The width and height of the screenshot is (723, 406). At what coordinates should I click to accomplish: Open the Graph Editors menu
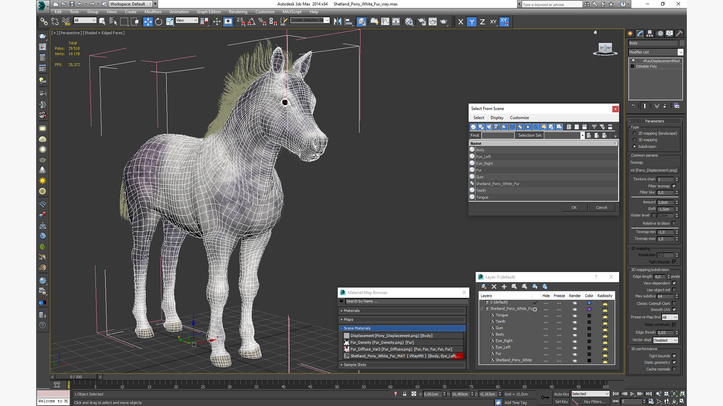[209, 12]
